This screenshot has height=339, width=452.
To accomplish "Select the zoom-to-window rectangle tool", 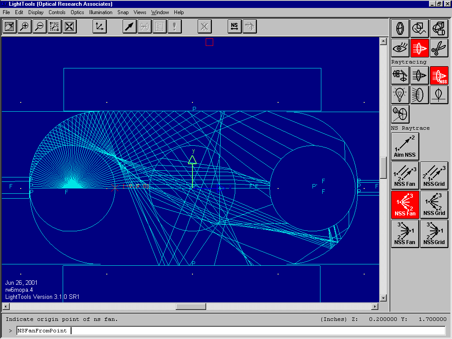I will point(54,26).
